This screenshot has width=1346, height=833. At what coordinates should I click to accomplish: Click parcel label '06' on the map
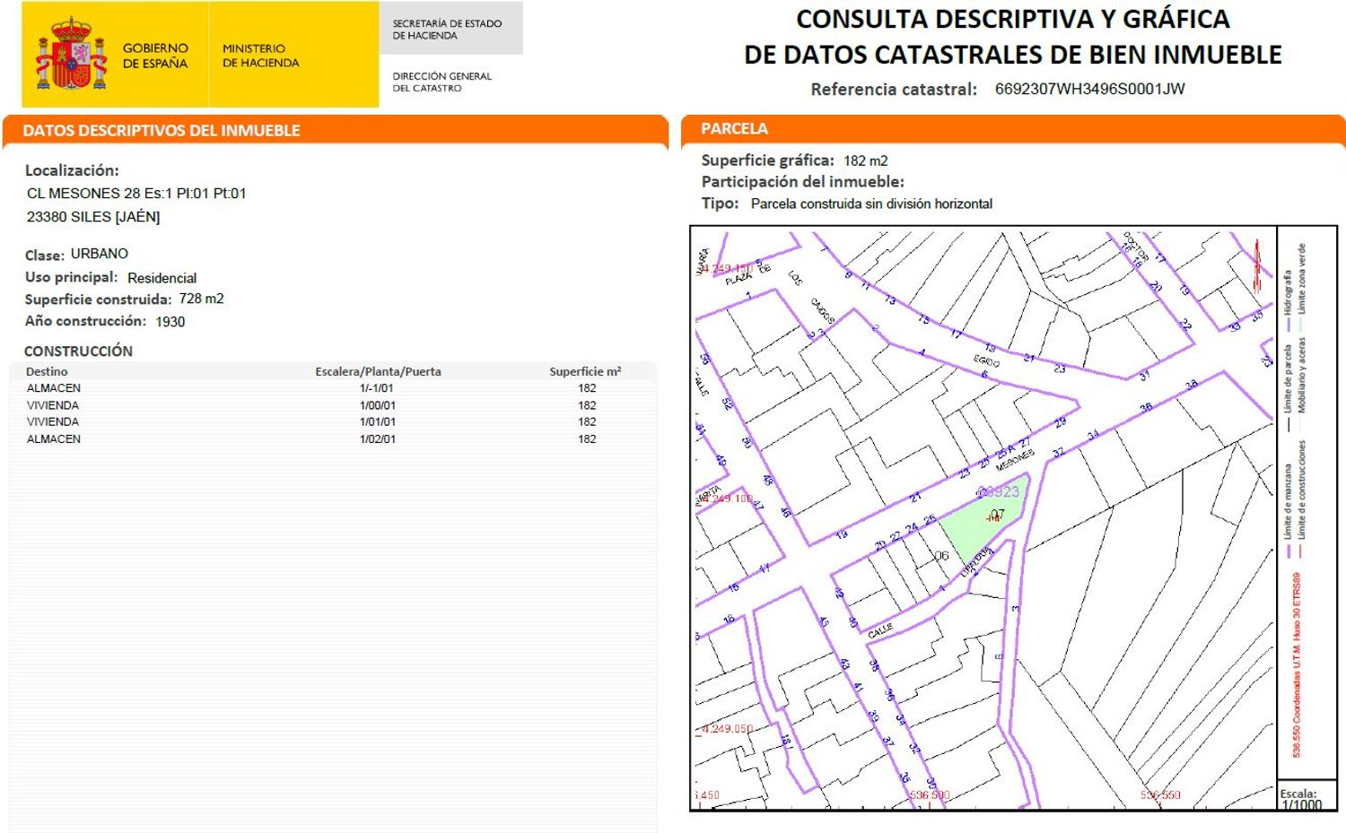point(941,556)
